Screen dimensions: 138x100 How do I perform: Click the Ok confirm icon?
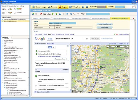coord(33,14)
